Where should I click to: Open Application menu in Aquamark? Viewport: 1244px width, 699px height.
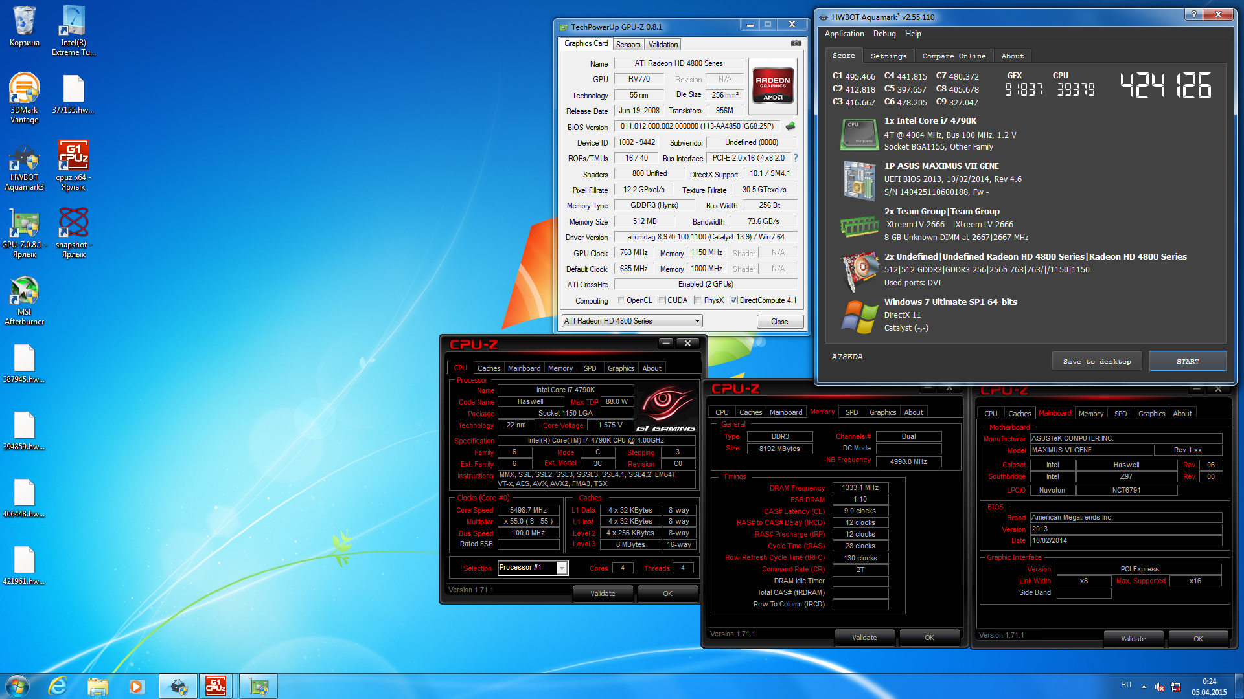844,34
